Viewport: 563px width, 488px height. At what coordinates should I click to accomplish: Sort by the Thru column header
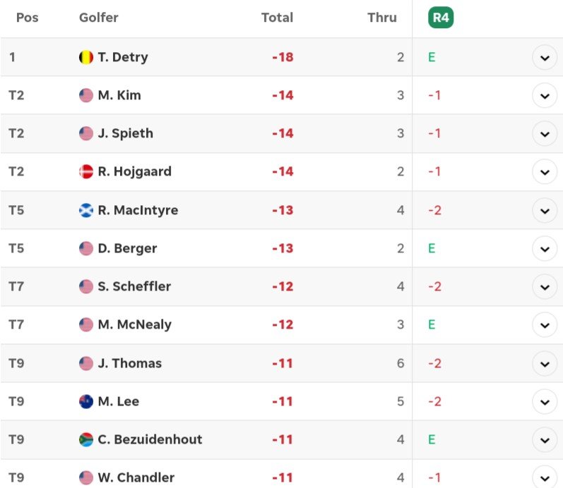pos(382,17)
